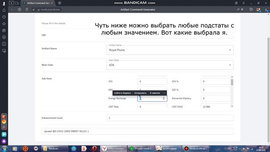Open the read aloud icon in address bar

click(238, 9)
